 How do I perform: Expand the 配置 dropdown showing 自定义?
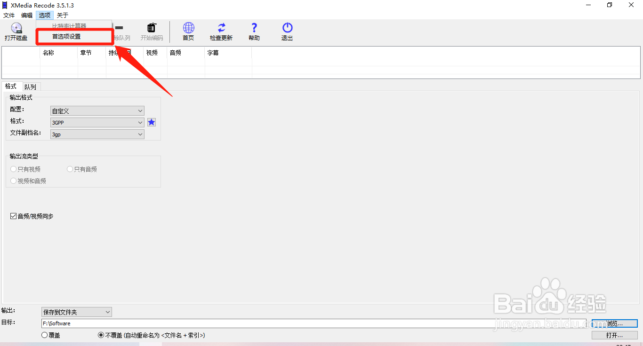pyautogui.click(x=97, y=111)
